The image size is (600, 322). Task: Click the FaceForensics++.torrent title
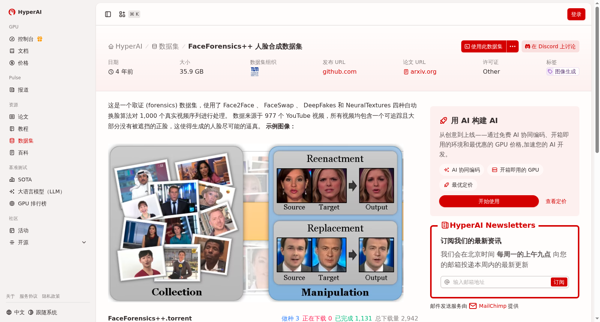(150, 318)
